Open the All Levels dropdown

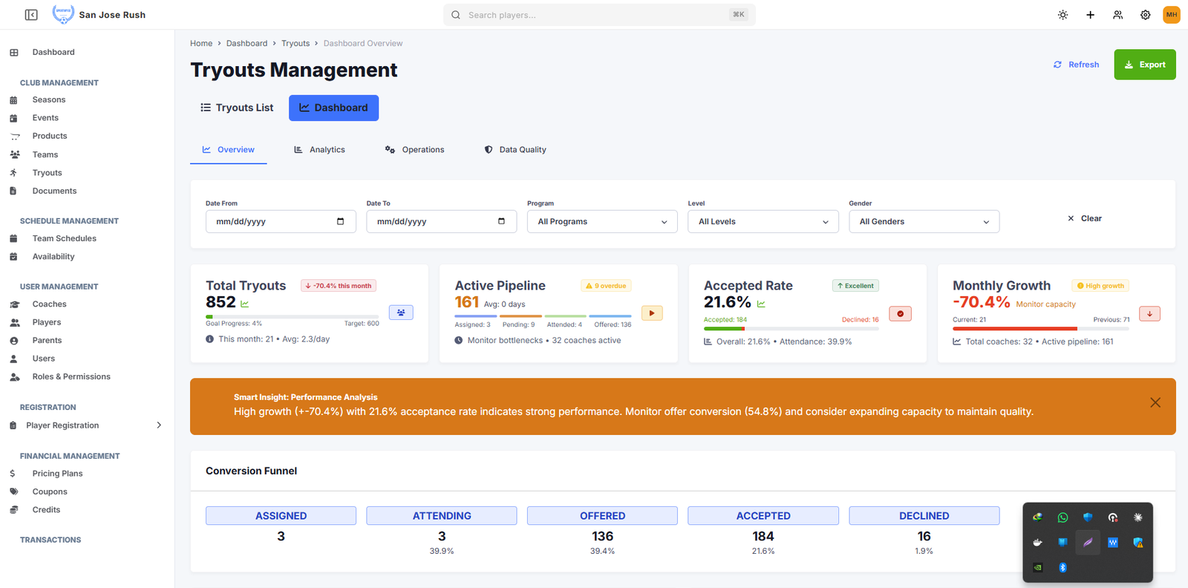pyautogui.click(x=763, y=221)
